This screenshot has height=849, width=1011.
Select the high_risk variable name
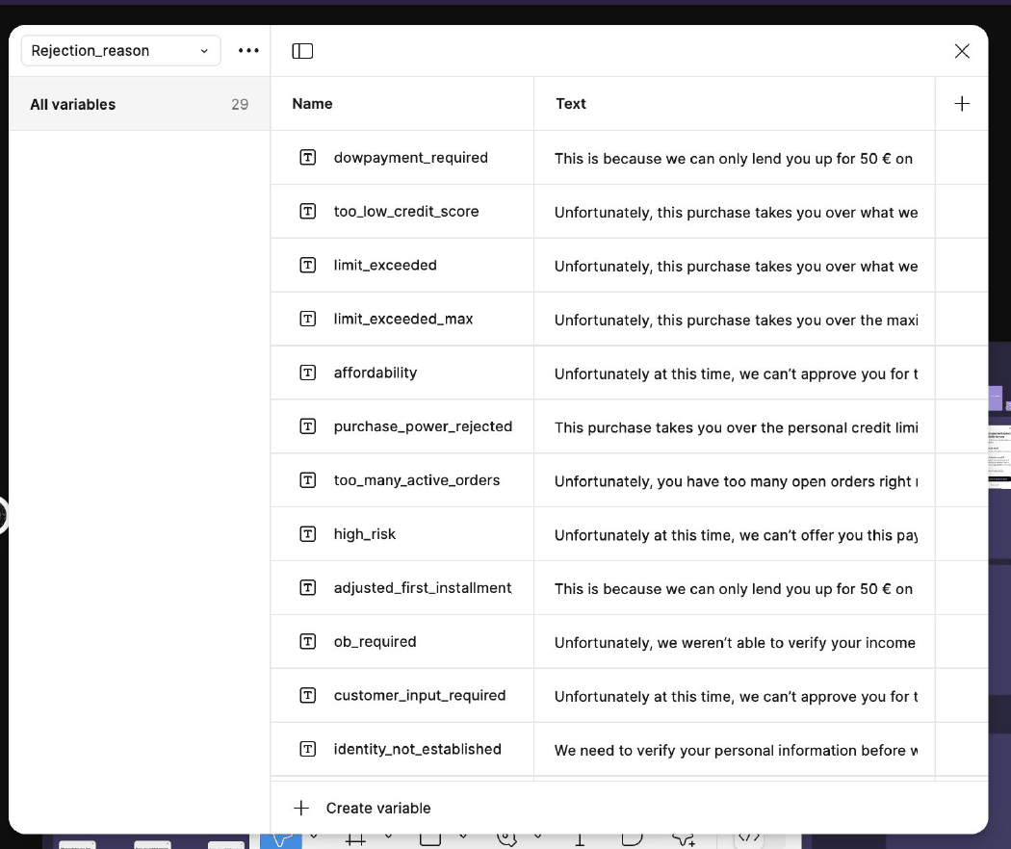(364, 534)
